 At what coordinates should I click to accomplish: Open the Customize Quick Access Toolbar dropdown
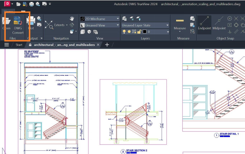[x=50, y=4]
